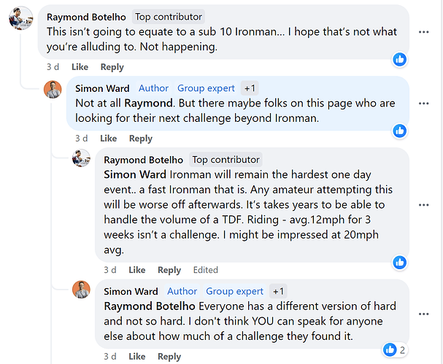Open Raymond Botelho's avatar on top comment

pos(21,18)
